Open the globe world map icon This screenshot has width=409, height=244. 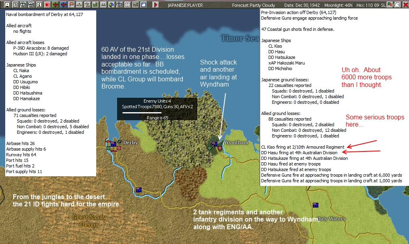[x=111, y=5]
